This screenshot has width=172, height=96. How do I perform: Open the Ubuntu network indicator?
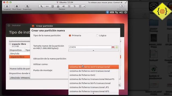[x=116, y=12]
